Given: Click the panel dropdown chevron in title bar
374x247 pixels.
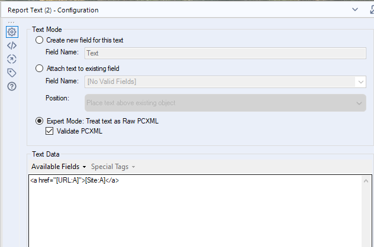Looking at the screenshot, I should 355,9.
